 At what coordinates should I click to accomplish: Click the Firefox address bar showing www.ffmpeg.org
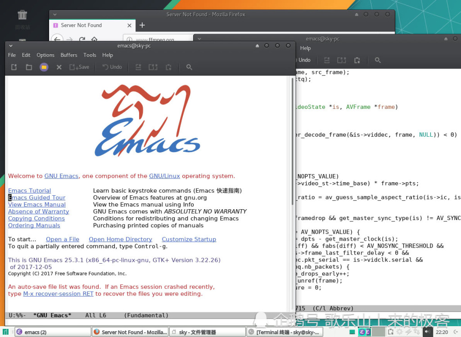click(x=158, y=39)
